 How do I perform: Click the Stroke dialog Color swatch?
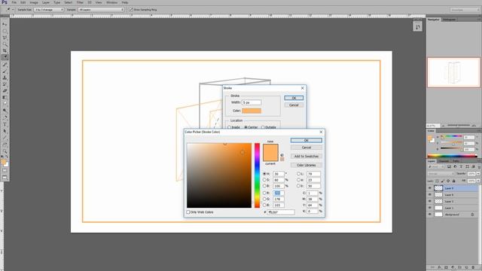pos(252,111)
